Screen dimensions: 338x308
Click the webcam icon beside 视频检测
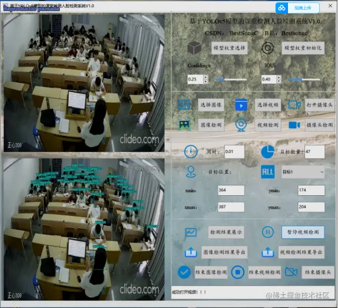coord(241,125)
